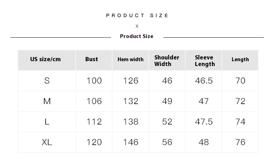Select hem width value 132 in M row
Image resolution: width=274 pixels, height=160 pixels.
tap(131, 101)
